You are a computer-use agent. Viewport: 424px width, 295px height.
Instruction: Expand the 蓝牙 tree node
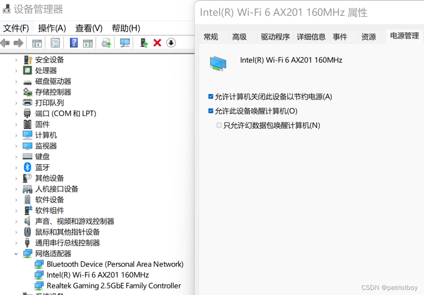point(16,168)
